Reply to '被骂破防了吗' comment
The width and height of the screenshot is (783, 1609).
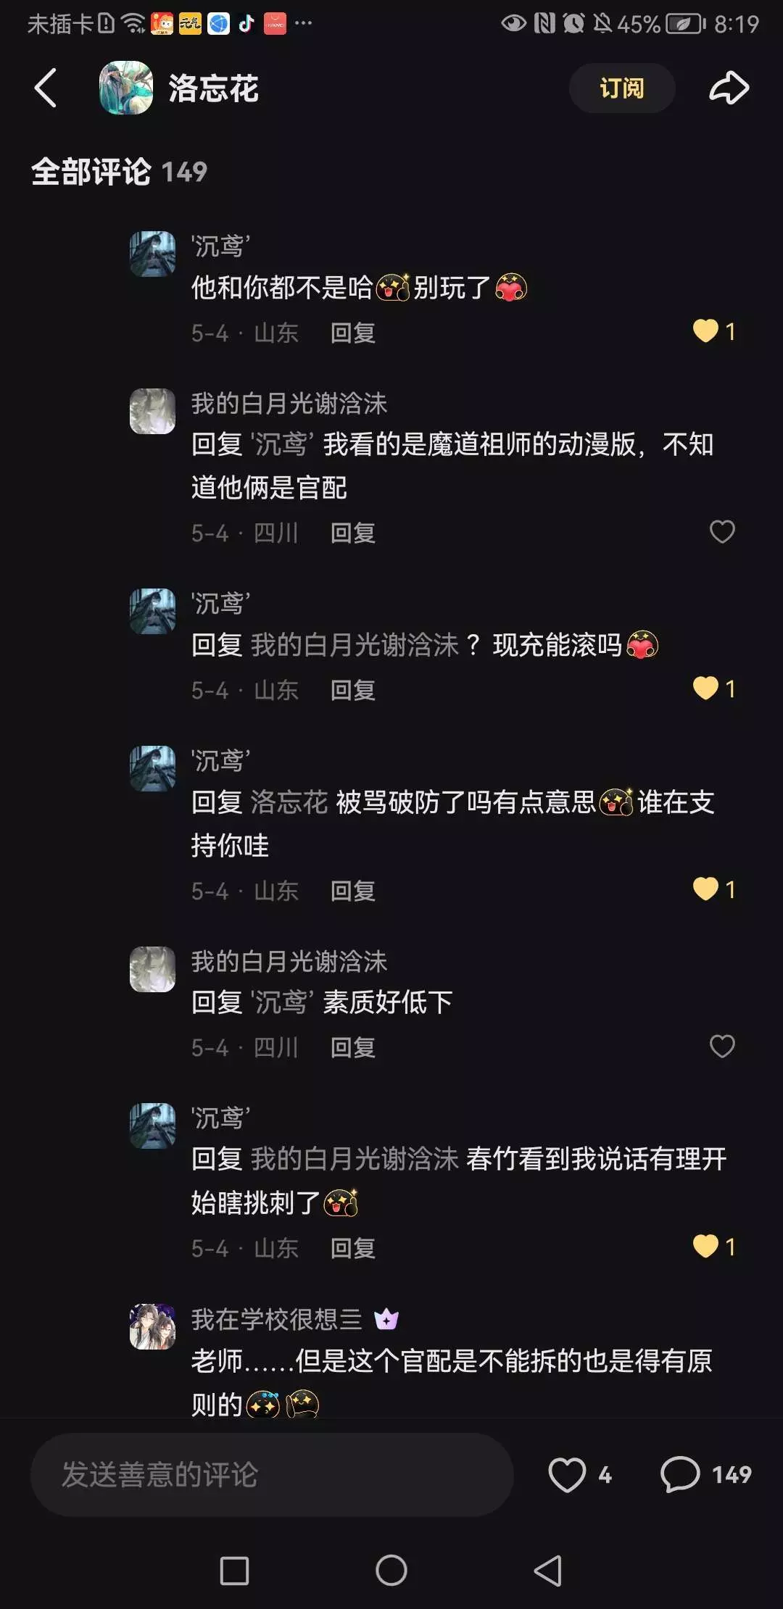(x=353, y=891)
